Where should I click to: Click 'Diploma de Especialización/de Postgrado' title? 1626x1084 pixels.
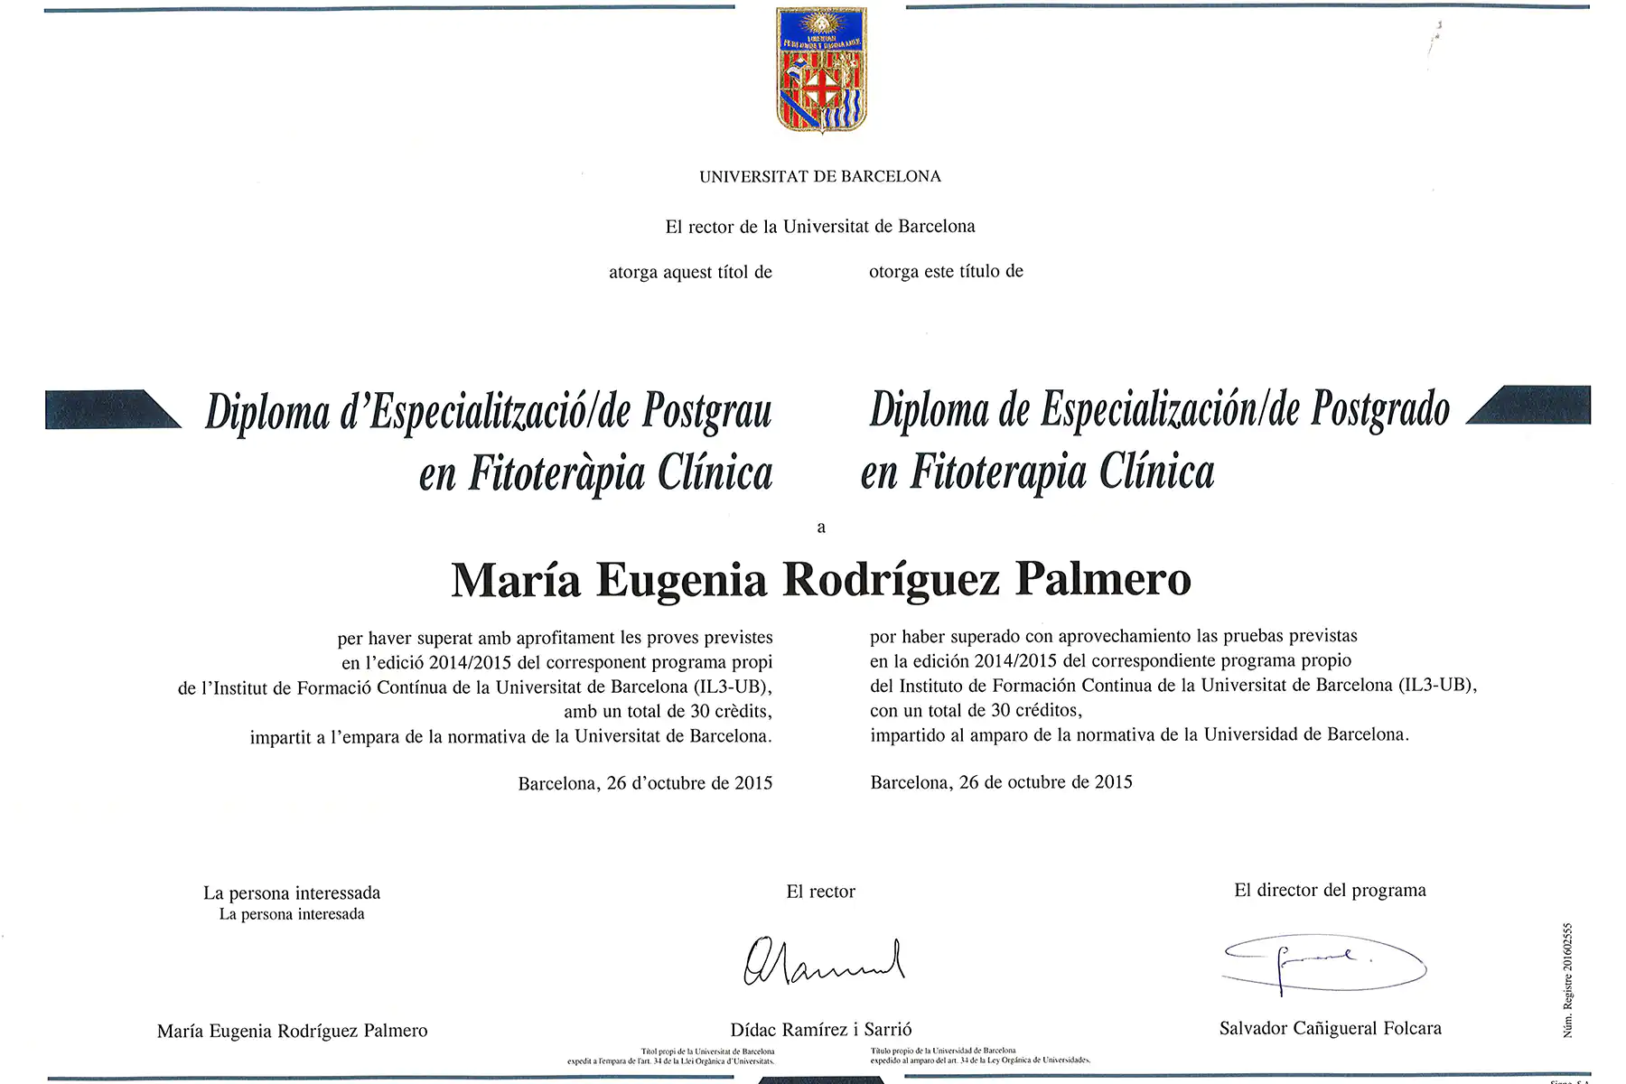pos(1160,409)
